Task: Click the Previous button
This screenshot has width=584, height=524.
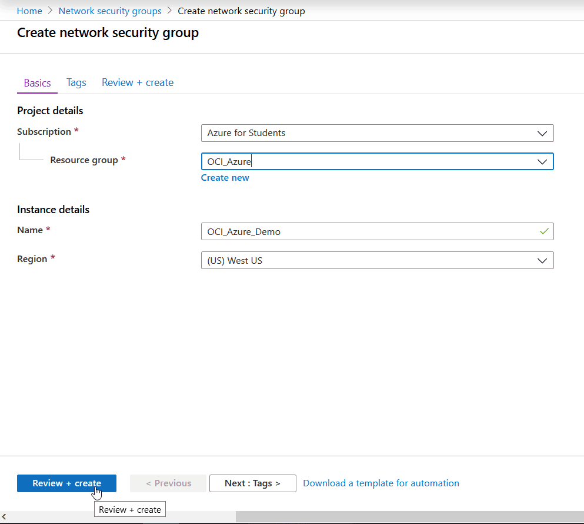Action: coord(168,483)
